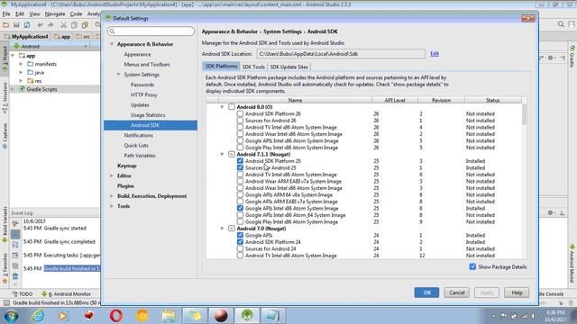This screenshot has width=577, height=324.
Task: Check Android SDK Platform 26
Action: [240, 114]
